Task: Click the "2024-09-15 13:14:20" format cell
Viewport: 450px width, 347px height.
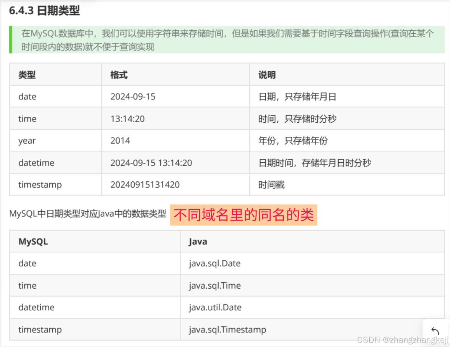Action: click(176, 163)
